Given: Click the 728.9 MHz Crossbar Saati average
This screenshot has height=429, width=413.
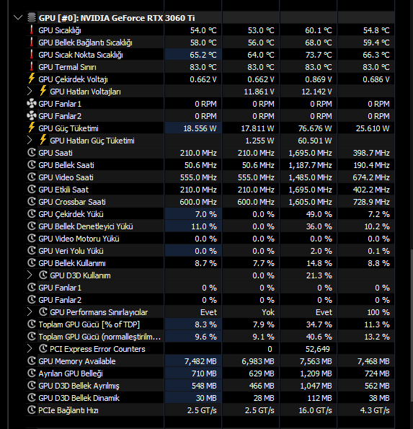Looking at the screenshot, I should (371, 202).
